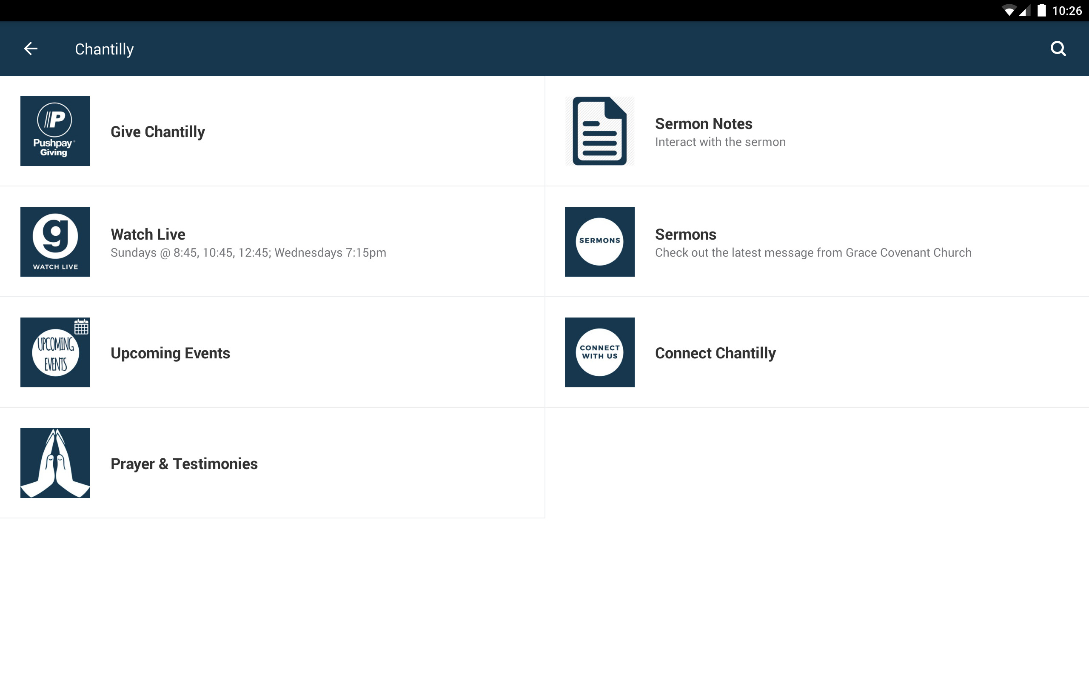Tap the praying hands icon
The image size is (1089, 681).
(55, 463)
